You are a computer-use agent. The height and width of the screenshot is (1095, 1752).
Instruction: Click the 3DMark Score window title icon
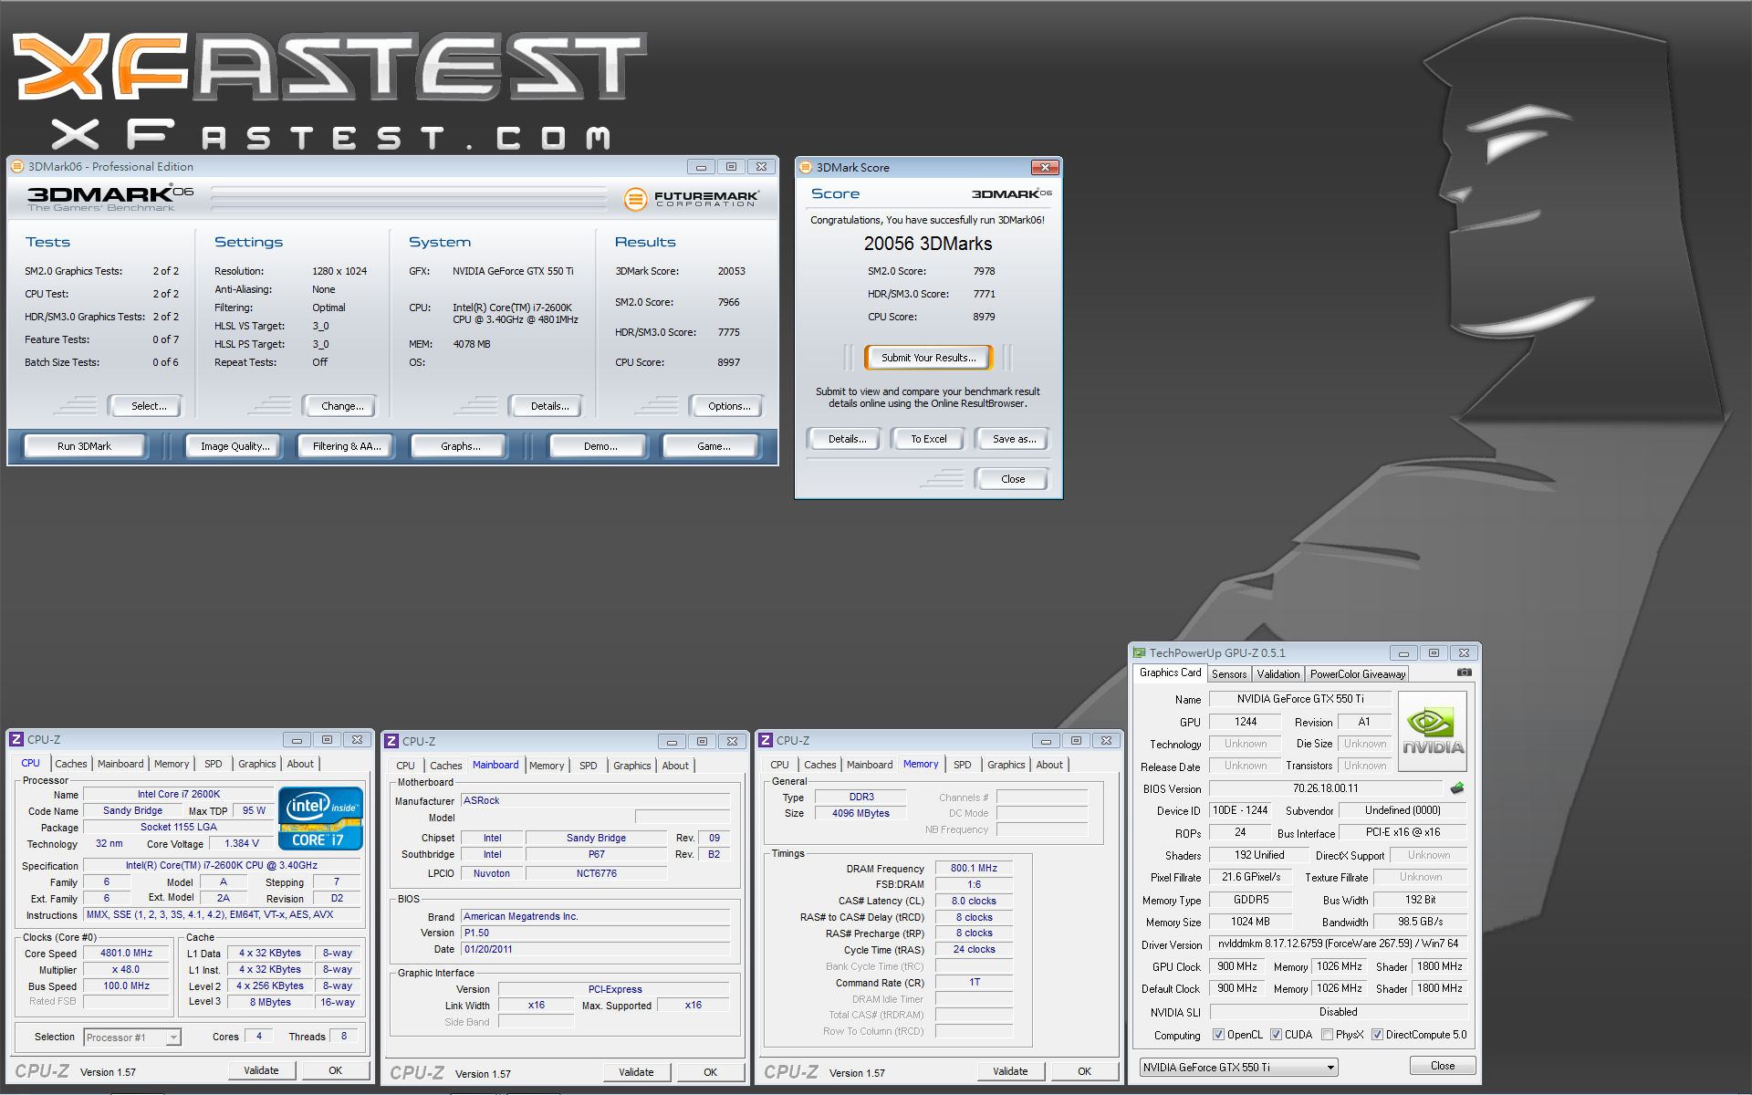[805, 167]
